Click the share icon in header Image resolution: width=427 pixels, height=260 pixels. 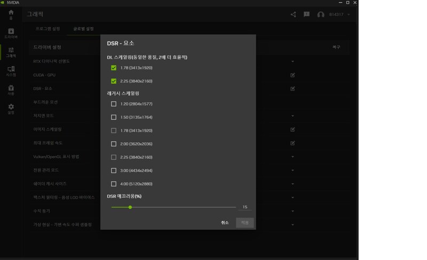(293, 14)
